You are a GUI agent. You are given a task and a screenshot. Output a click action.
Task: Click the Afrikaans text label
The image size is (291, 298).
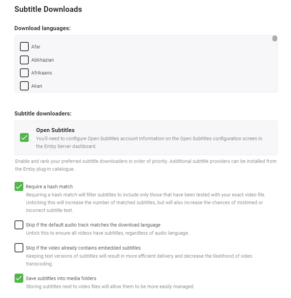coord(42,73)
